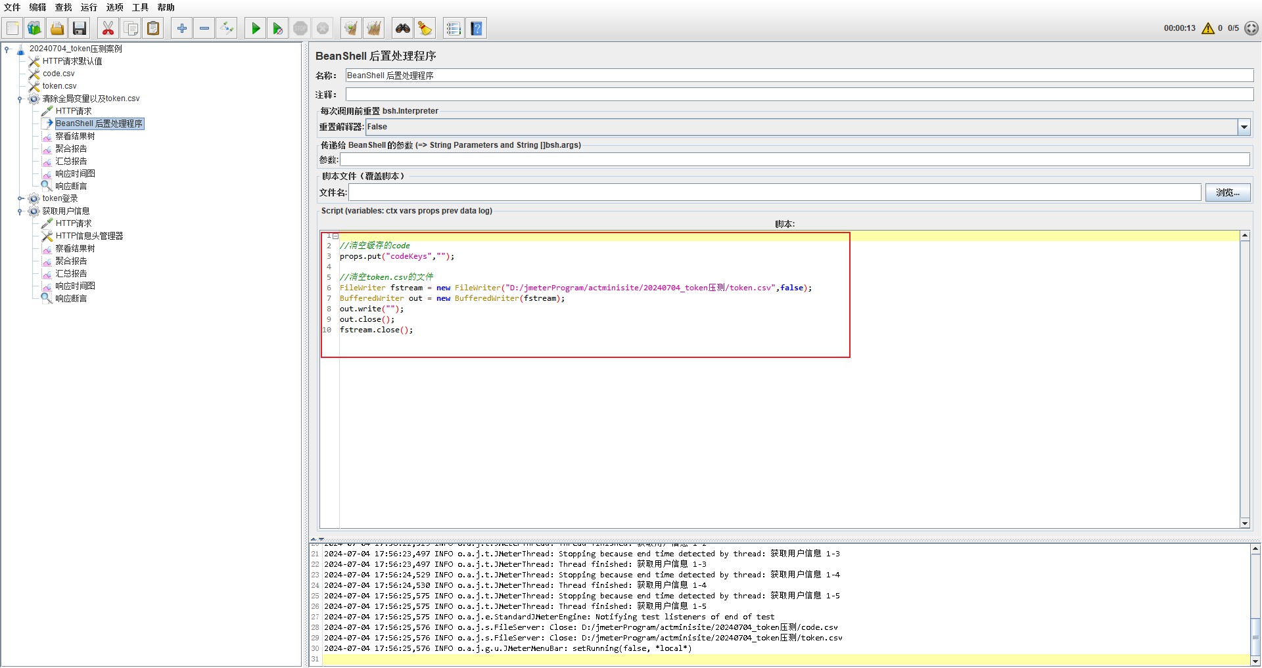Open the 重置解释器 False dropdown
1262x668 pixels.
click(1244, 127)
